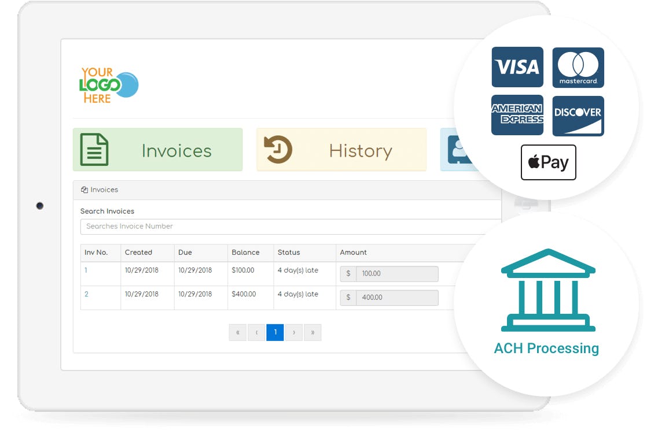
Task: Click the Invoices panel header text
Action: (104, 190)
